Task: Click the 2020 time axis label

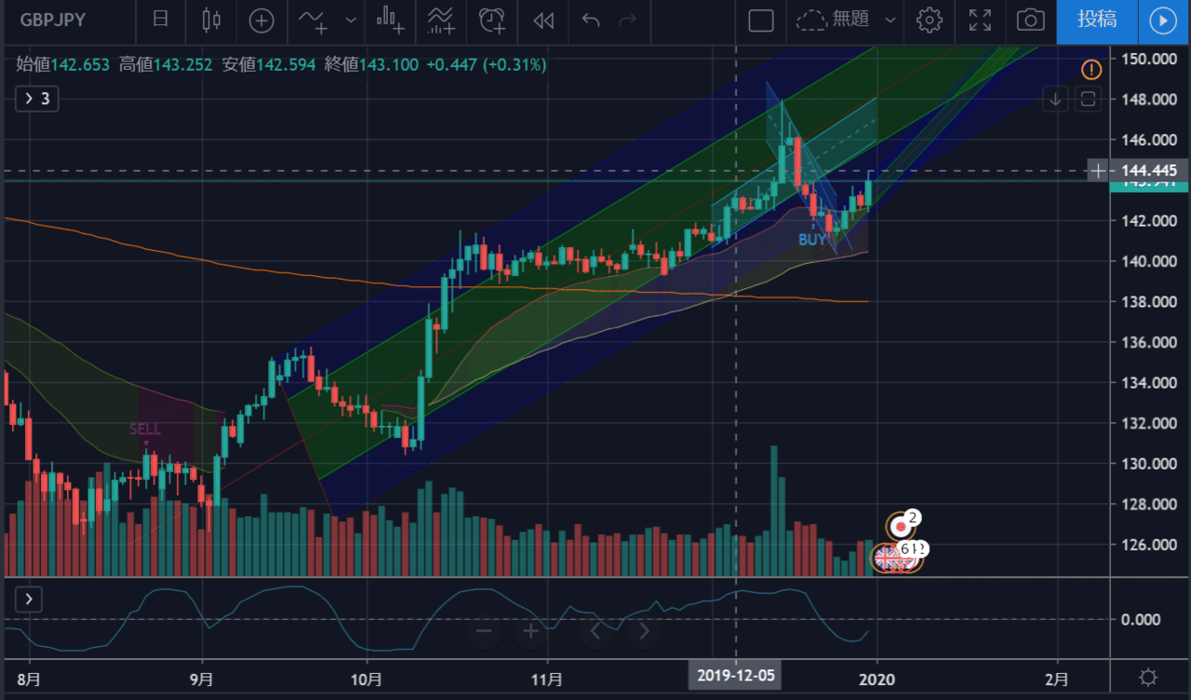Action: click(x=877, y=679)
